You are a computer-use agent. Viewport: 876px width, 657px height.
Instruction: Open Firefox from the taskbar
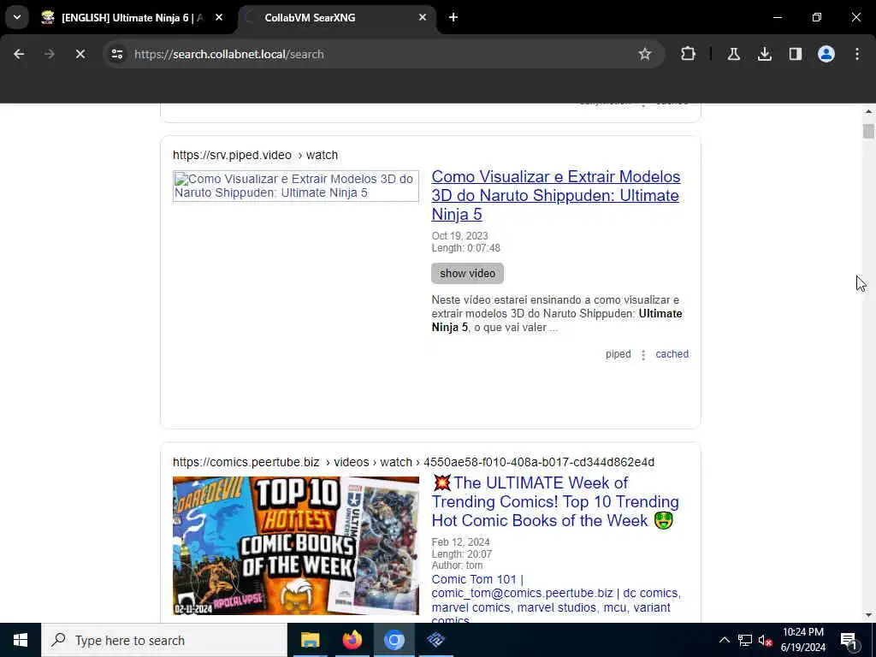click(352, 640)
